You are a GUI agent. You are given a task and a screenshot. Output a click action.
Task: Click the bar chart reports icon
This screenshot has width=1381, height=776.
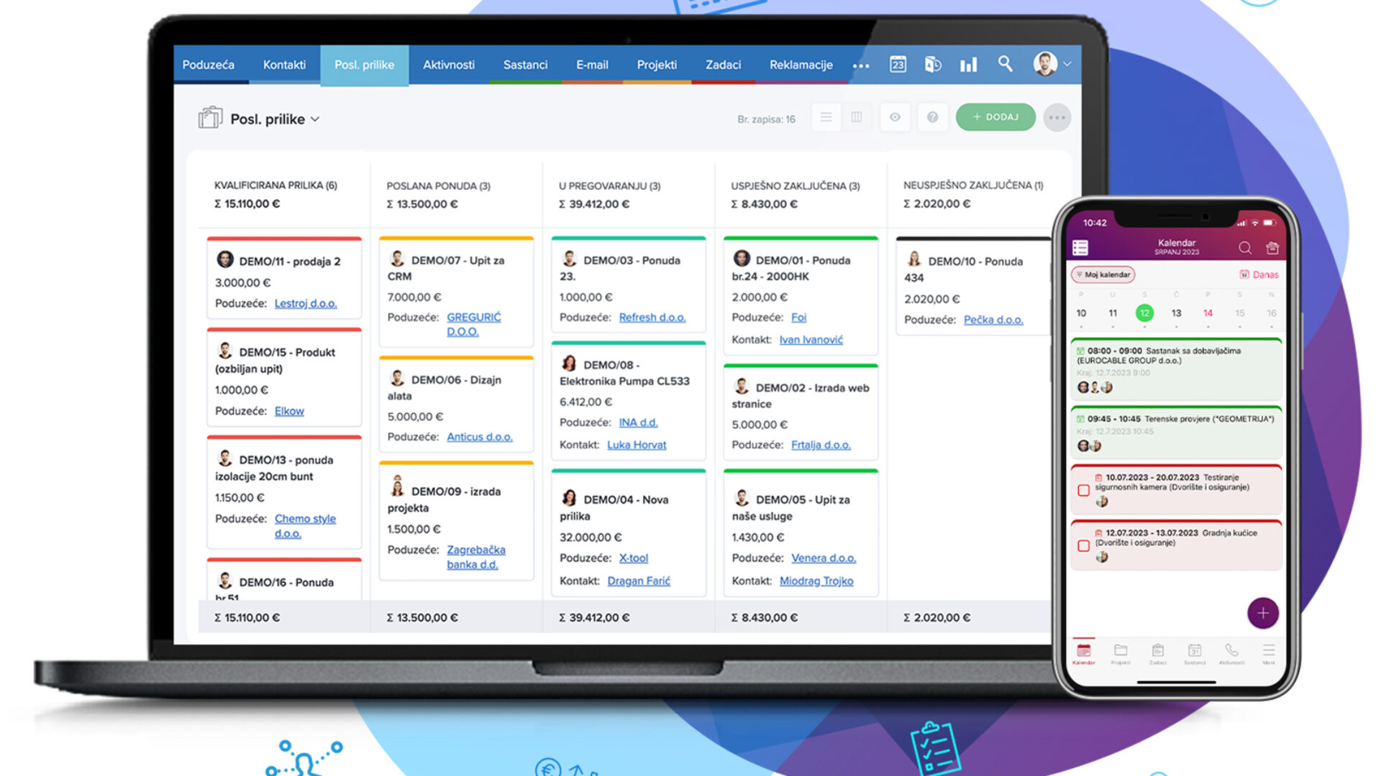click(968, 65)
